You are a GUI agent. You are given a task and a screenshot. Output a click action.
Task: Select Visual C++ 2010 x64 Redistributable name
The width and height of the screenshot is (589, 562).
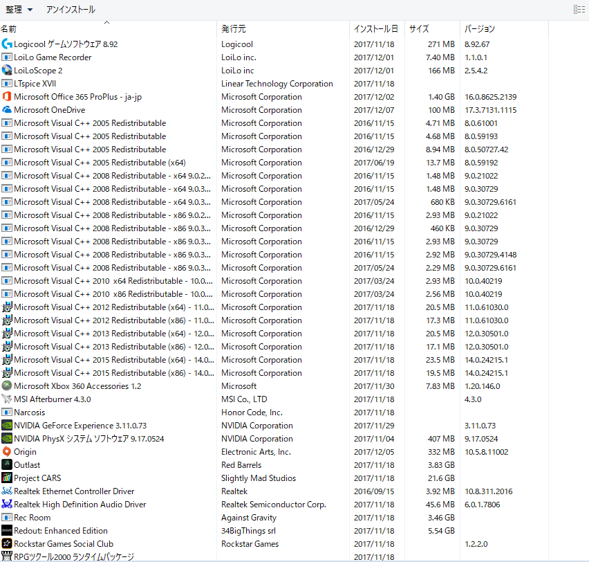point(113,281)
